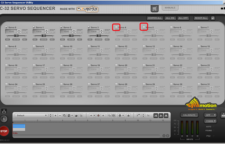Open the MANUALS tab
This screenshot has width=225, height=144.
click(x=170, y=8)
